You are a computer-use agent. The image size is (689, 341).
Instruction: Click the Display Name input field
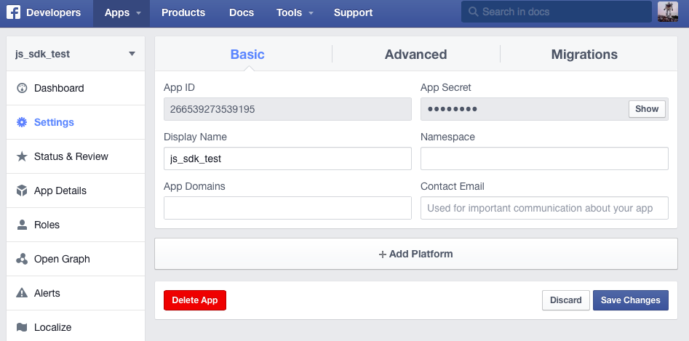pos(287,159)
